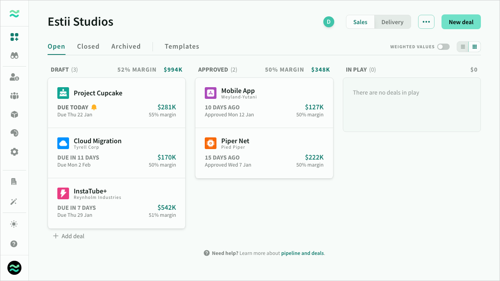Viewport: 500px width, 281px height.
Task: Follow the pipeline and deals link
Action: (x=302, y=253)
